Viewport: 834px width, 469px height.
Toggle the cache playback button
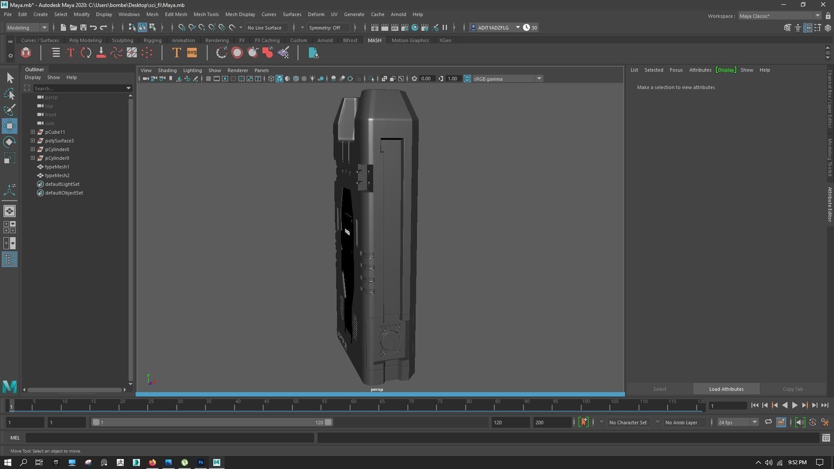click(781, 422)
